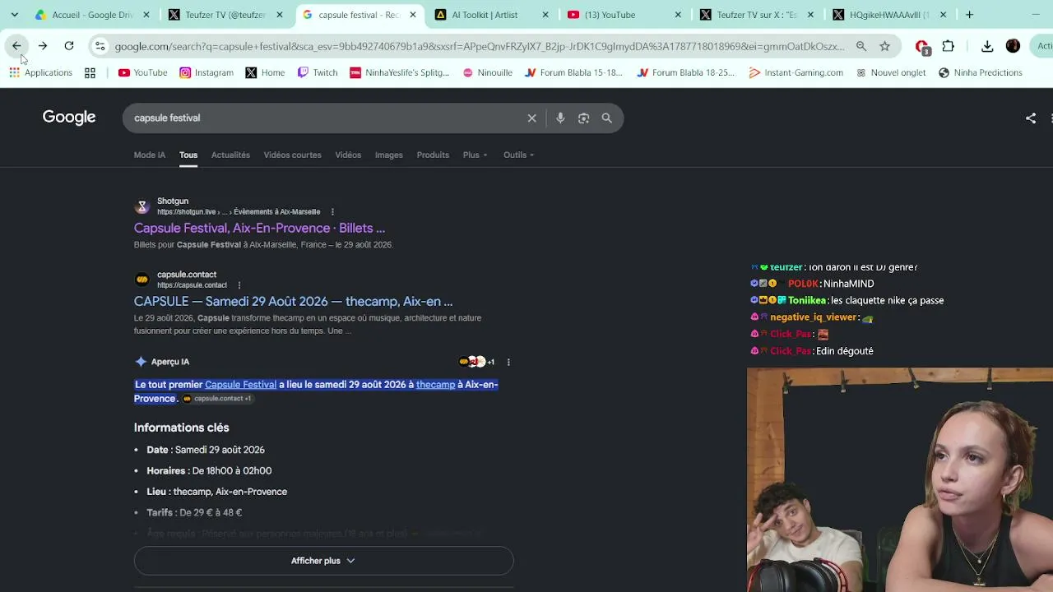Open the tab groups grid icon
Viewport: 1053px width, 592px height.
click(90, 72)
